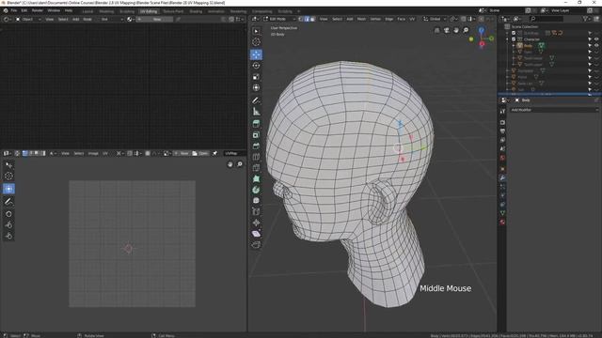Choose the Edge Slide tool

coord(256,212)
